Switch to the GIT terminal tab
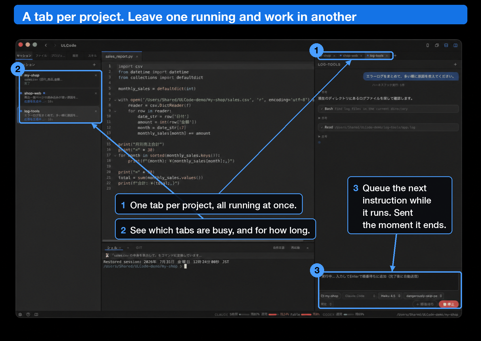The image size is (481, 341). pyautogui.click(x=139, y=248)
